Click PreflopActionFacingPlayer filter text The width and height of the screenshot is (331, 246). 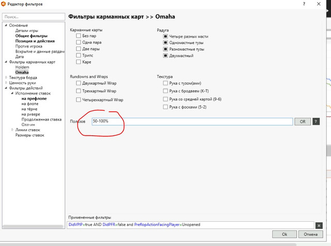coord(157,225)
